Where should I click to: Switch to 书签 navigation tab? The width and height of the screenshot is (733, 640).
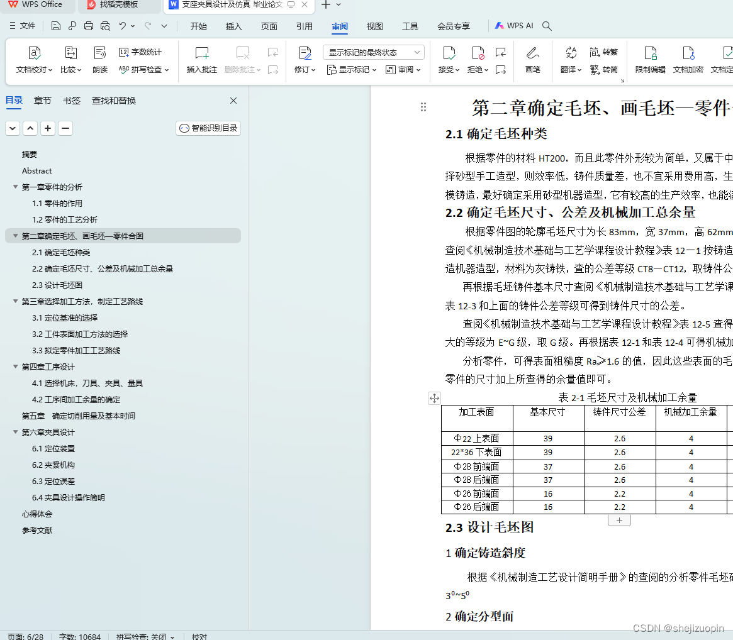pyautogui.click(x=72, y=101)
